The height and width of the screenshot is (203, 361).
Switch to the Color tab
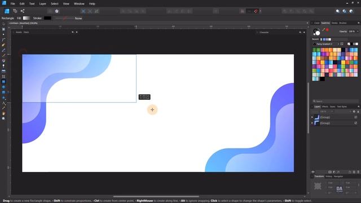point(317,23)
